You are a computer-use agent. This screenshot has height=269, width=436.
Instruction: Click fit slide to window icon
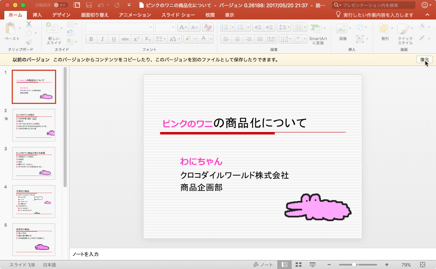tap(422, 265)
